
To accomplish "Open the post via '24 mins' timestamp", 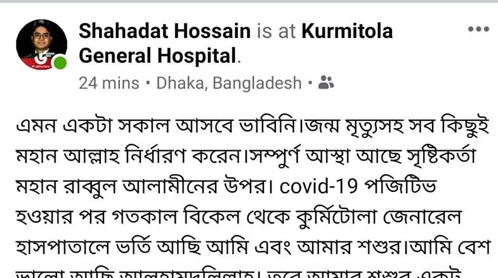I will point(109,84).
